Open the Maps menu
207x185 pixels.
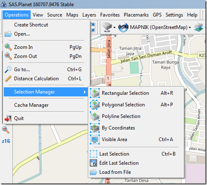(72, 15)
